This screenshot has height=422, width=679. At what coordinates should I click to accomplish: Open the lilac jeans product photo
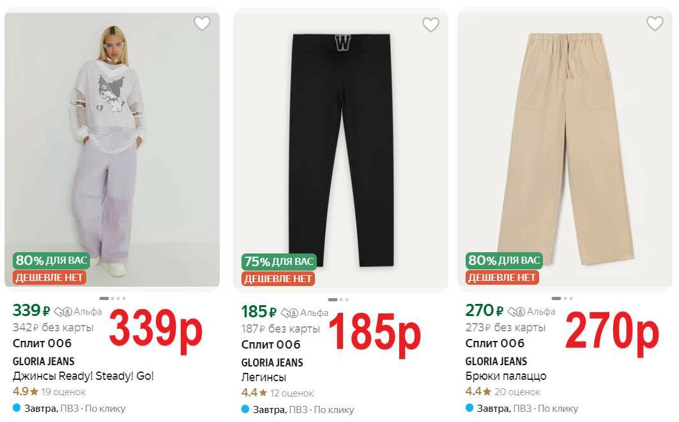point(112,149)
